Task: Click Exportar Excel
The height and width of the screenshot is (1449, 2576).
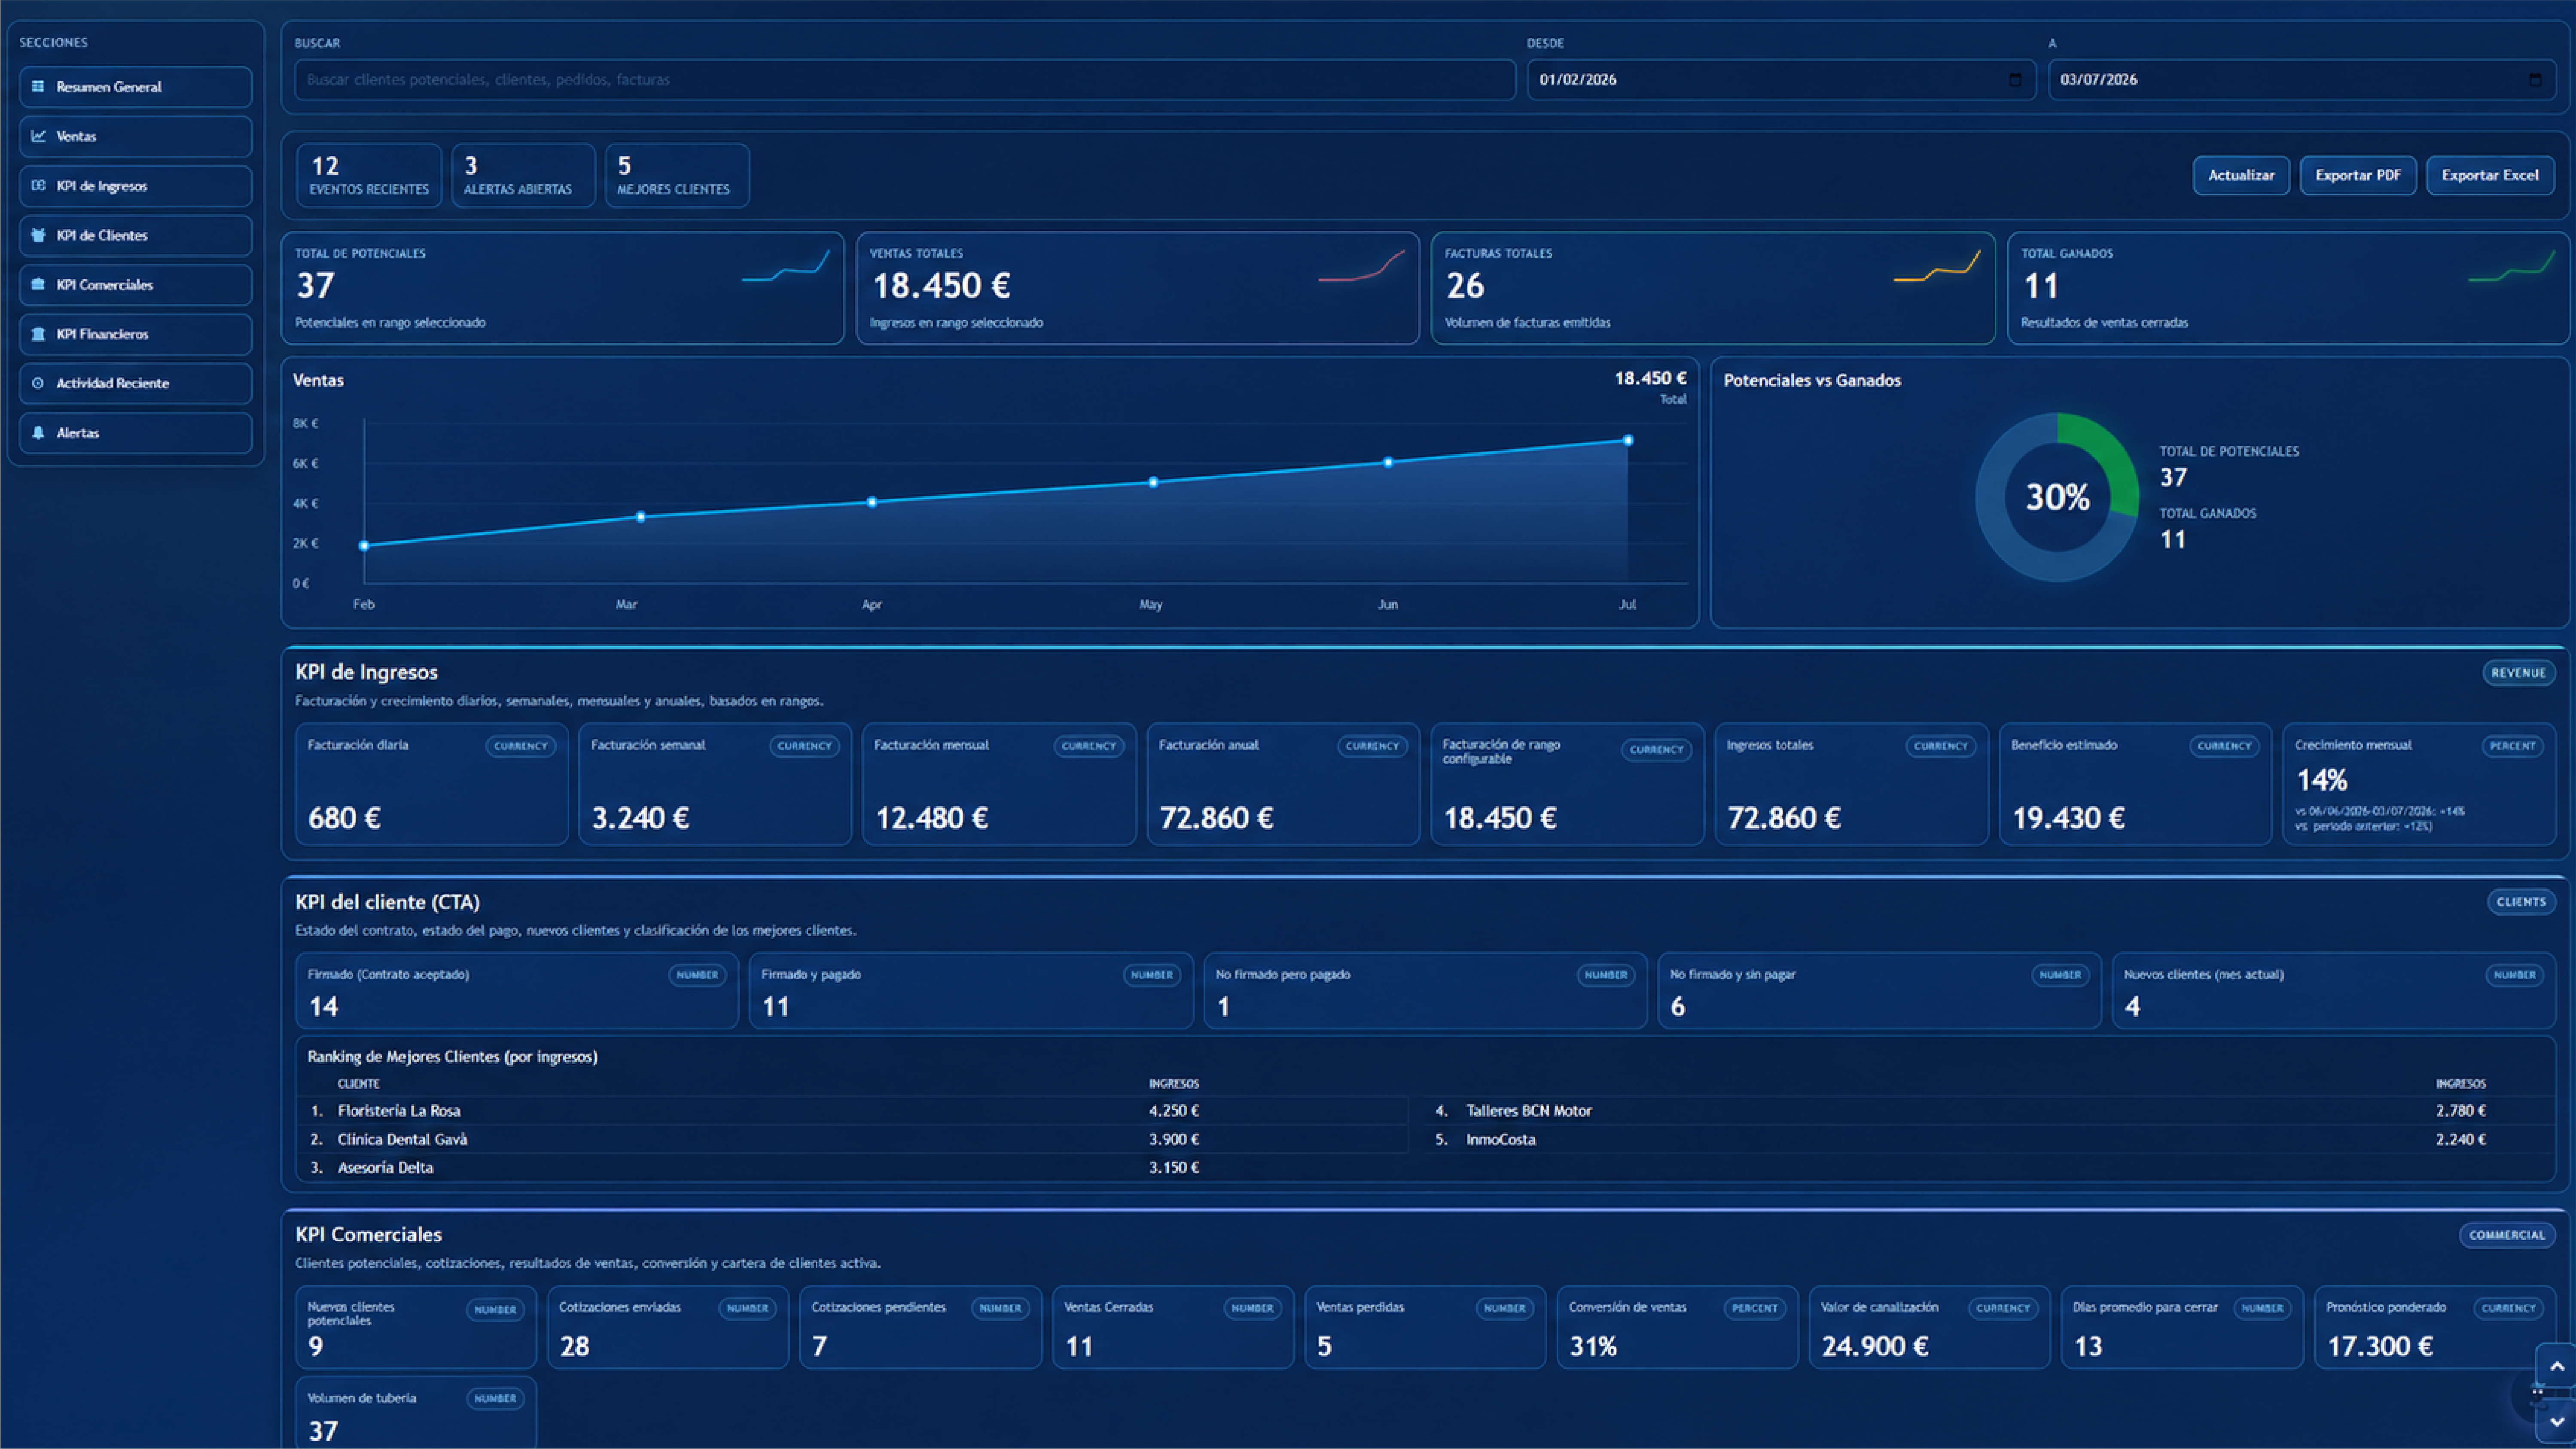Action: click(x=2490, y=175)
